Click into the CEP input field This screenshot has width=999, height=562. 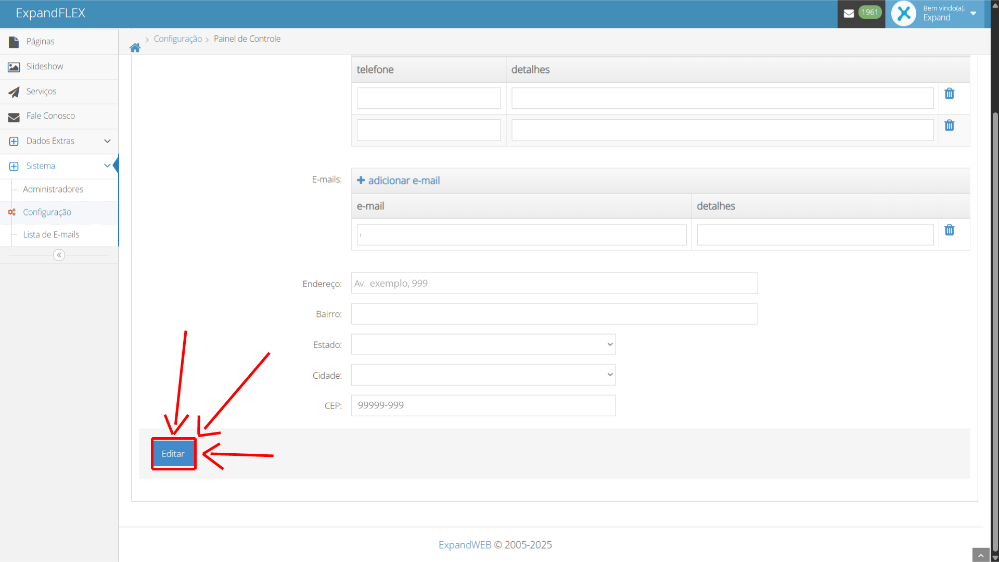pyautogui.click(x=483, y=405)
